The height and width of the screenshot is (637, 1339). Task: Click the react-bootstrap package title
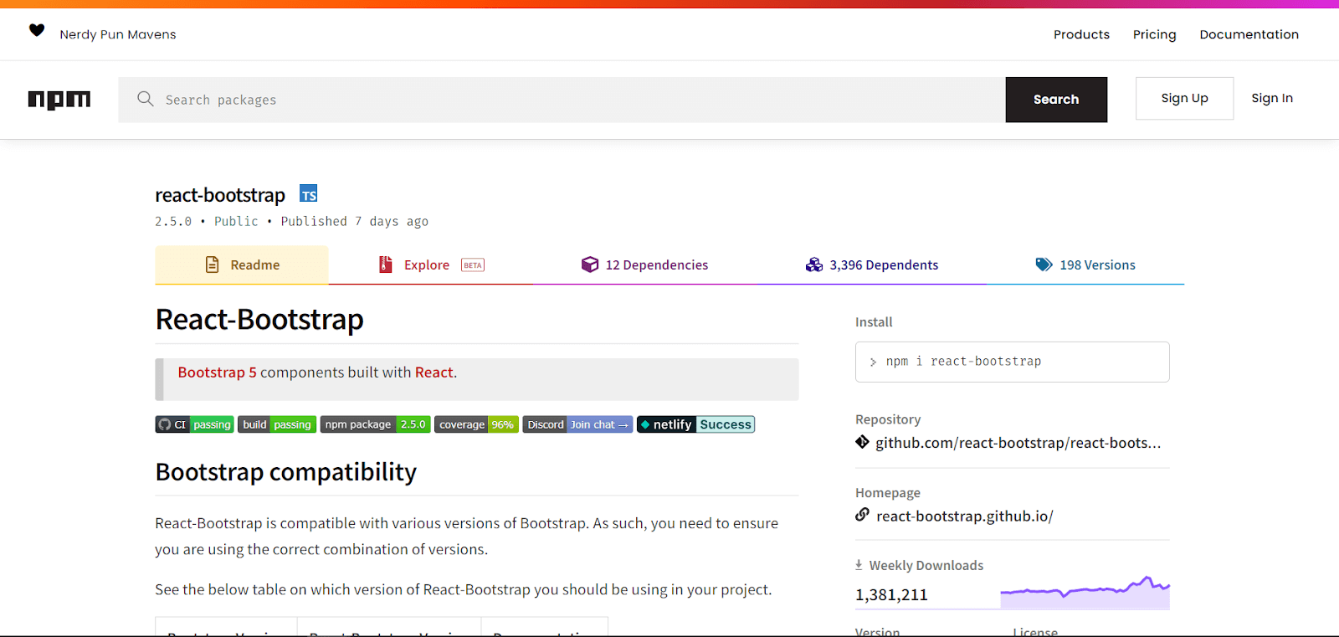point(220,195)
